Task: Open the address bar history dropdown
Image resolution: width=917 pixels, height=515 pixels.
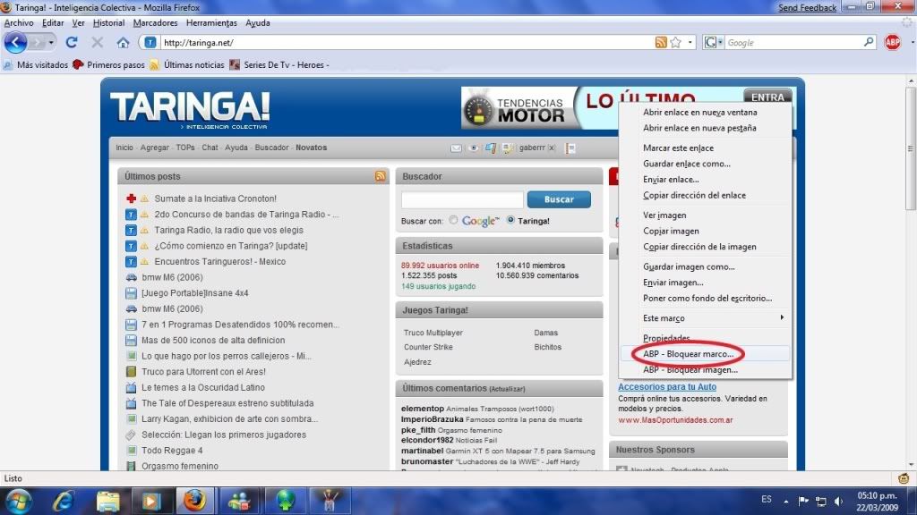Action: [x=690, y=43]
